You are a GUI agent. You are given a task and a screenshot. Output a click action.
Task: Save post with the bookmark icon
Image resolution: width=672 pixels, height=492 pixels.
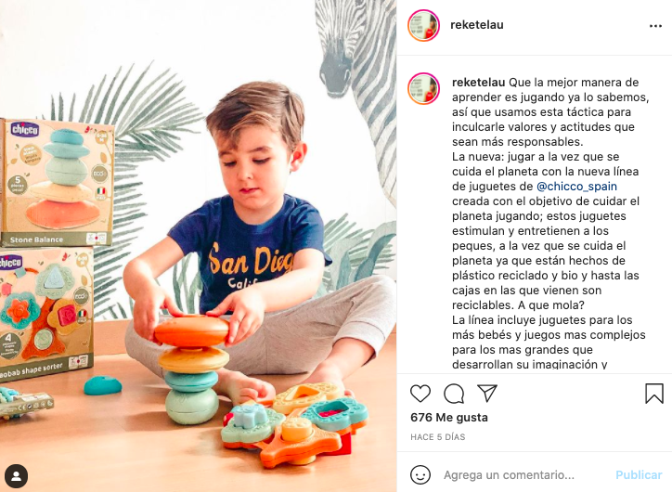(x=654, y=394)
